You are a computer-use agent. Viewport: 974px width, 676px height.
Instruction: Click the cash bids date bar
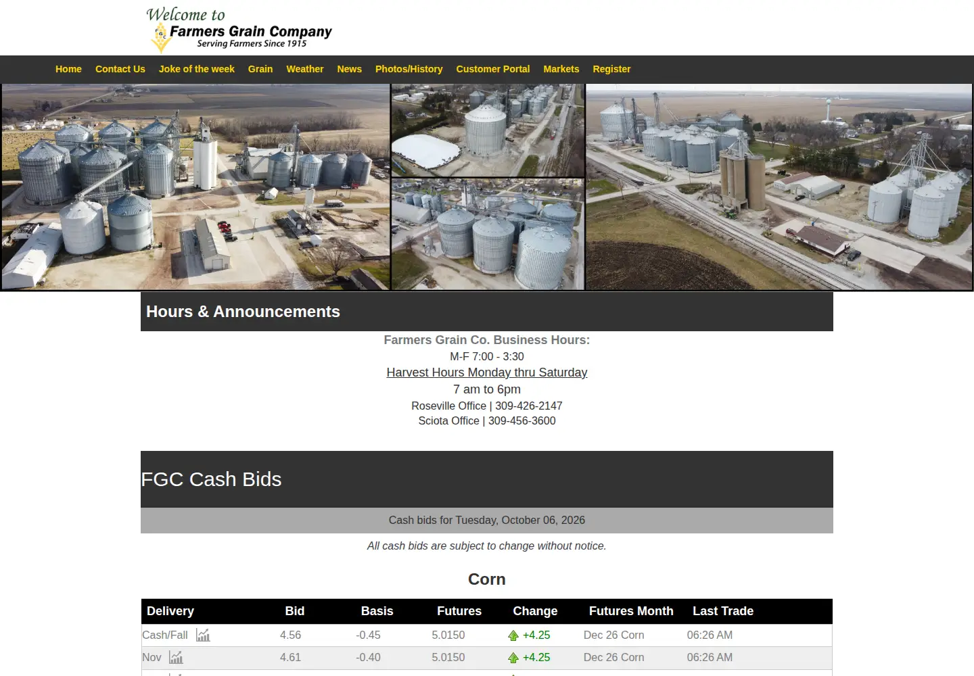pos(487,521)
